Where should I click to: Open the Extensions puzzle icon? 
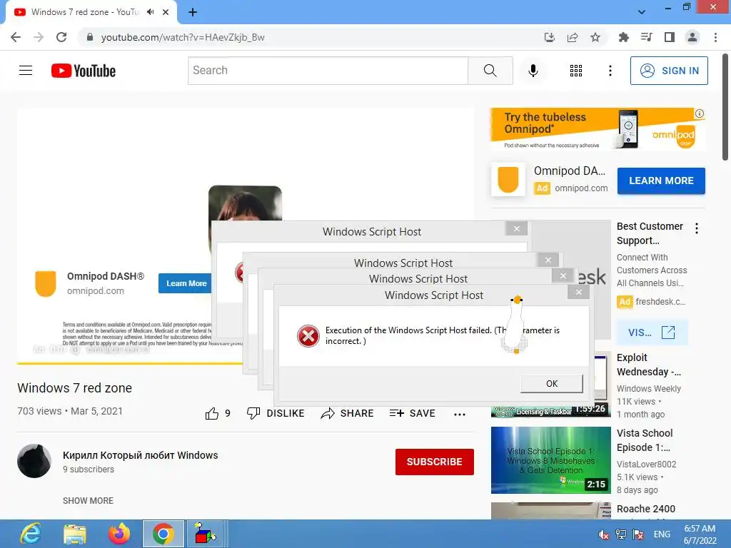623,37
